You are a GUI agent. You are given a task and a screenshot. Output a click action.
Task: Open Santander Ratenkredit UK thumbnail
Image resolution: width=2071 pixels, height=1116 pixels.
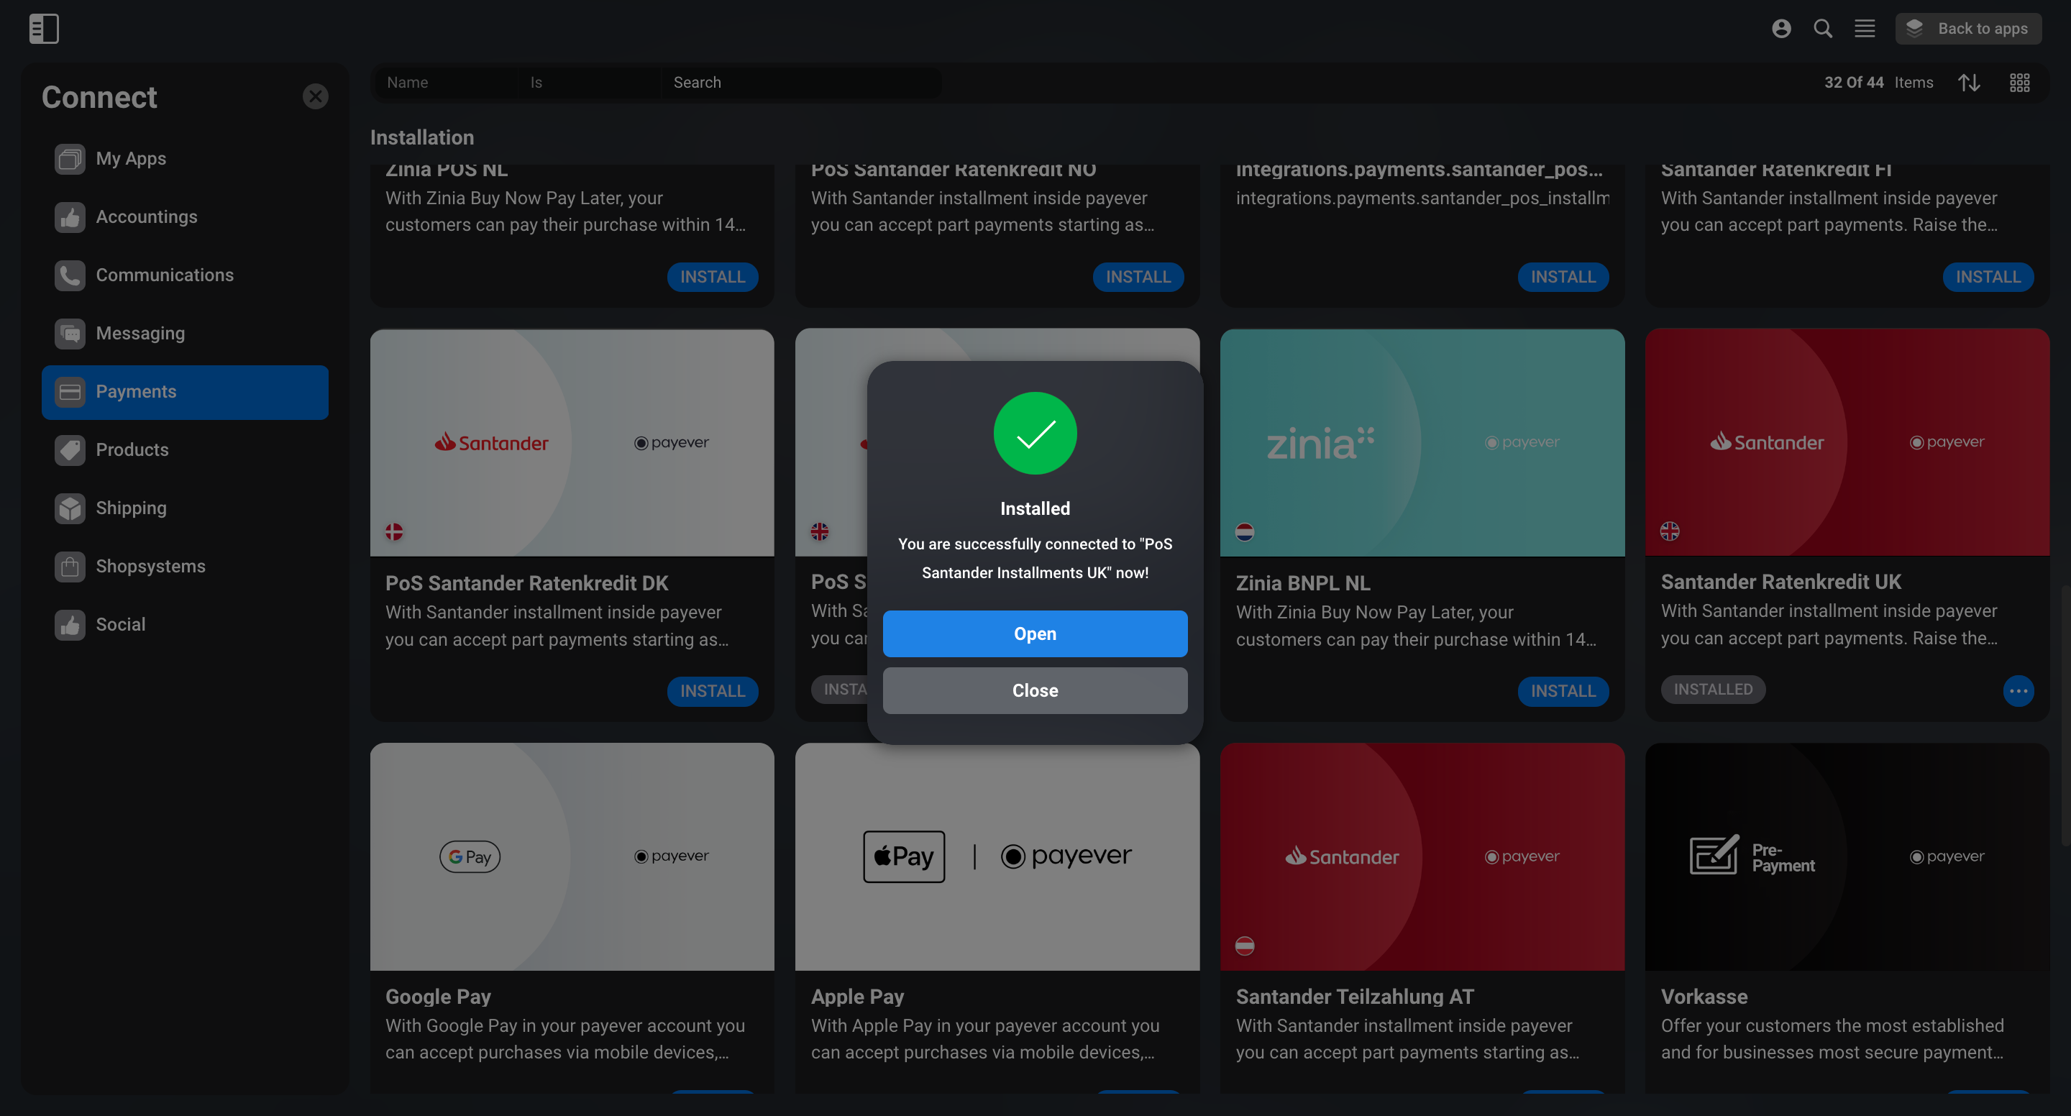coord(1847,442)
